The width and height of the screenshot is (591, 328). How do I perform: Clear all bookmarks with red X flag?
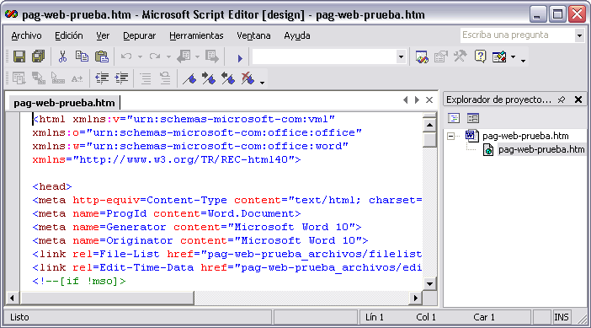pos(248,78)
